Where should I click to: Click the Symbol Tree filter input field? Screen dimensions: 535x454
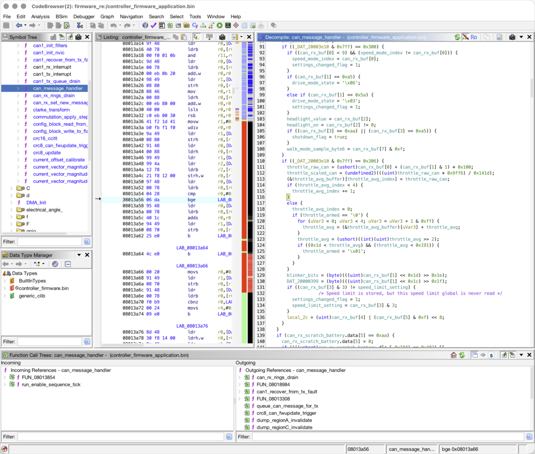pos(50,241)
